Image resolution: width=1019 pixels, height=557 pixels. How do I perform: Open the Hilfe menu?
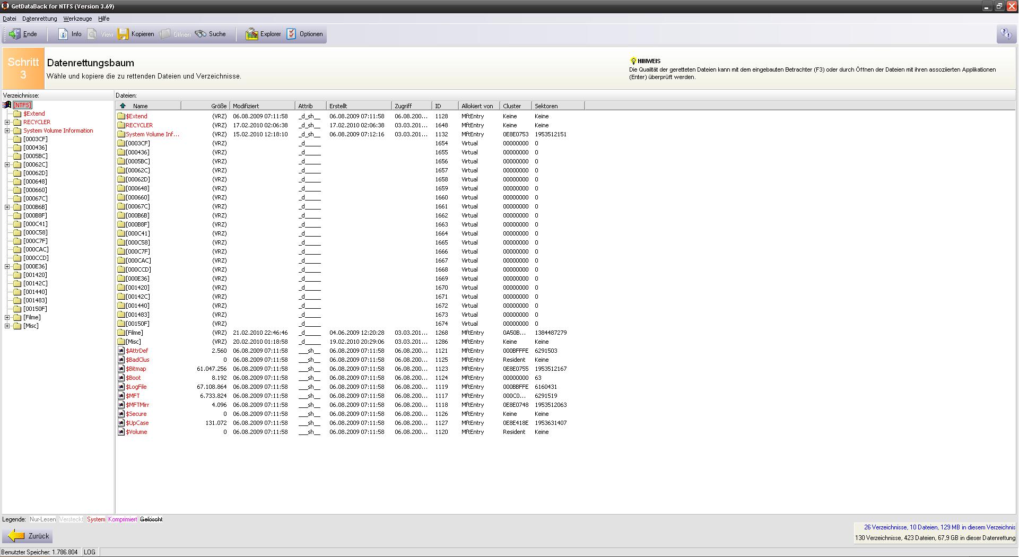coord(103,19)
